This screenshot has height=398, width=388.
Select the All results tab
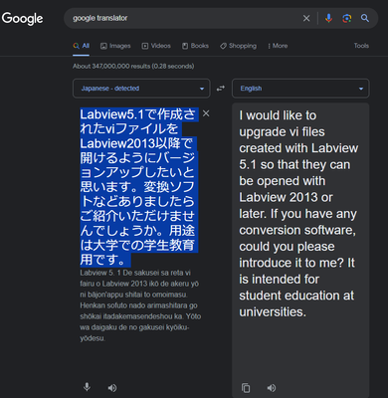[82, 46]
